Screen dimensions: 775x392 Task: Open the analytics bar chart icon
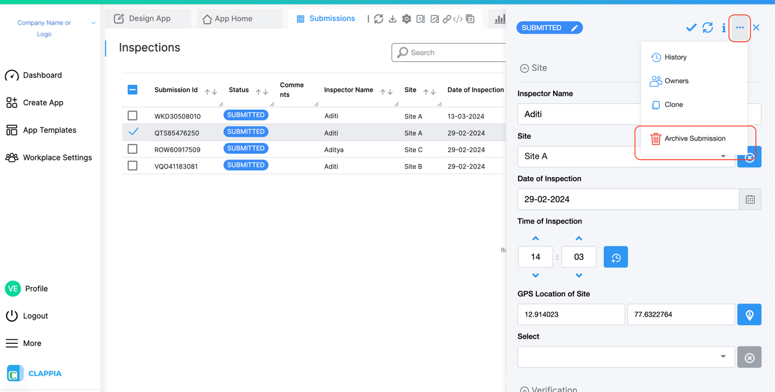tap(499, 19)
